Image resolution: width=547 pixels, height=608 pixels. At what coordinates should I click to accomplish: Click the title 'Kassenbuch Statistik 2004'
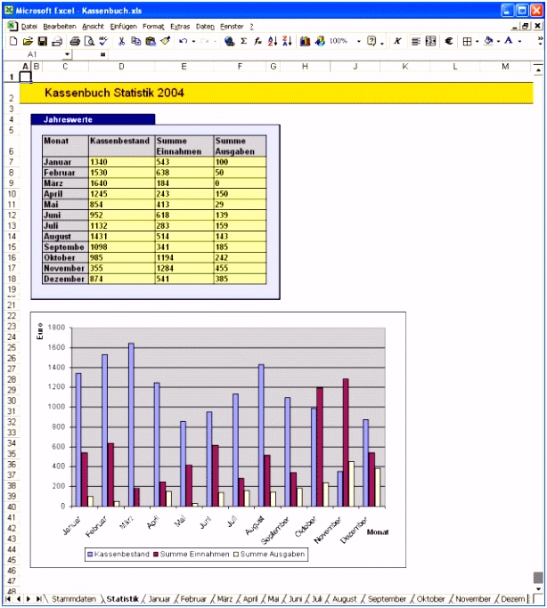[x=114, y=93]
